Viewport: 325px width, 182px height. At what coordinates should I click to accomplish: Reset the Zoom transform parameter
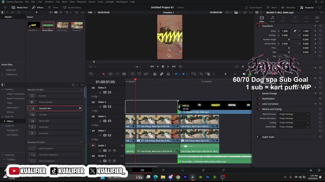[320, 31]
